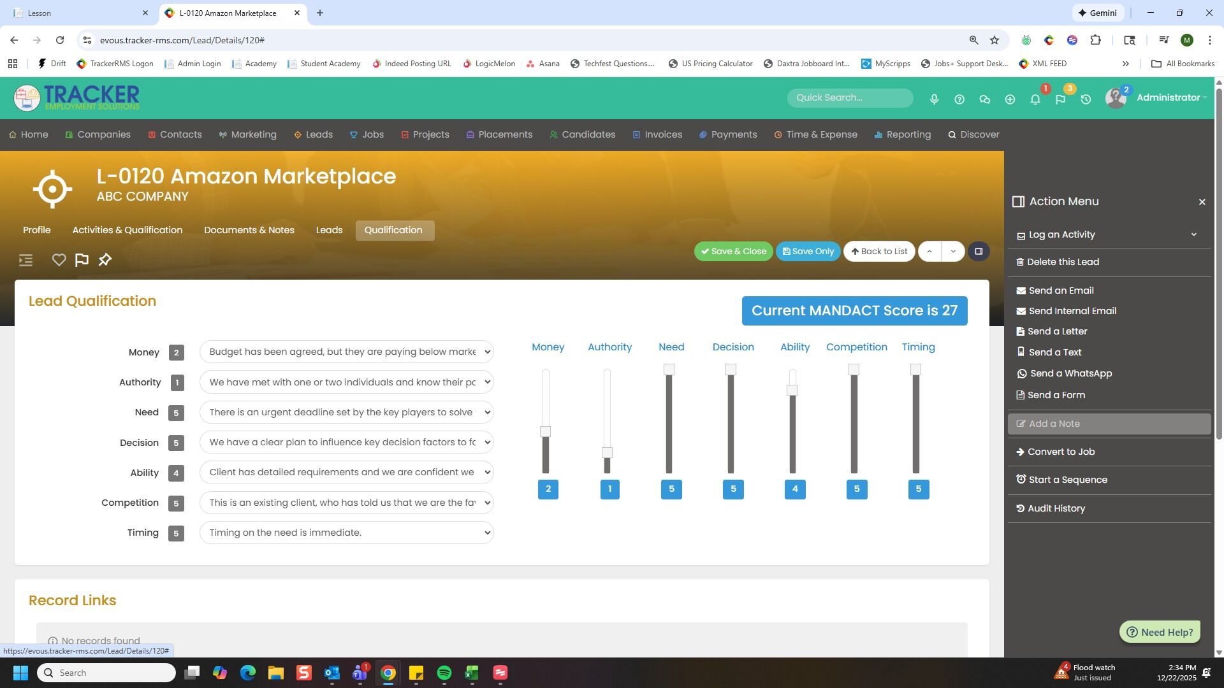Expand Log an Activity chevron
The width and height of the screenshot is (1224, 688).
[x=1193, y=234]
